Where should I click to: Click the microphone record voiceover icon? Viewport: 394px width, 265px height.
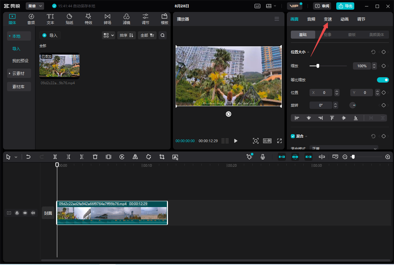[x=263, y=157]
